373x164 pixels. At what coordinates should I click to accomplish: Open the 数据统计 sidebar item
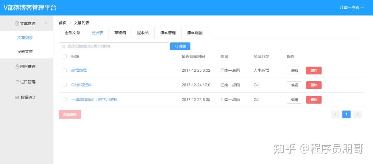tap(27, 97)
